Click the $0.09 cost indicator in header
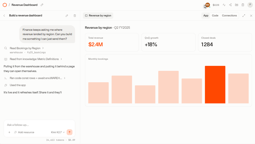This screenshot has height=144, width=255. pos(216,5)
